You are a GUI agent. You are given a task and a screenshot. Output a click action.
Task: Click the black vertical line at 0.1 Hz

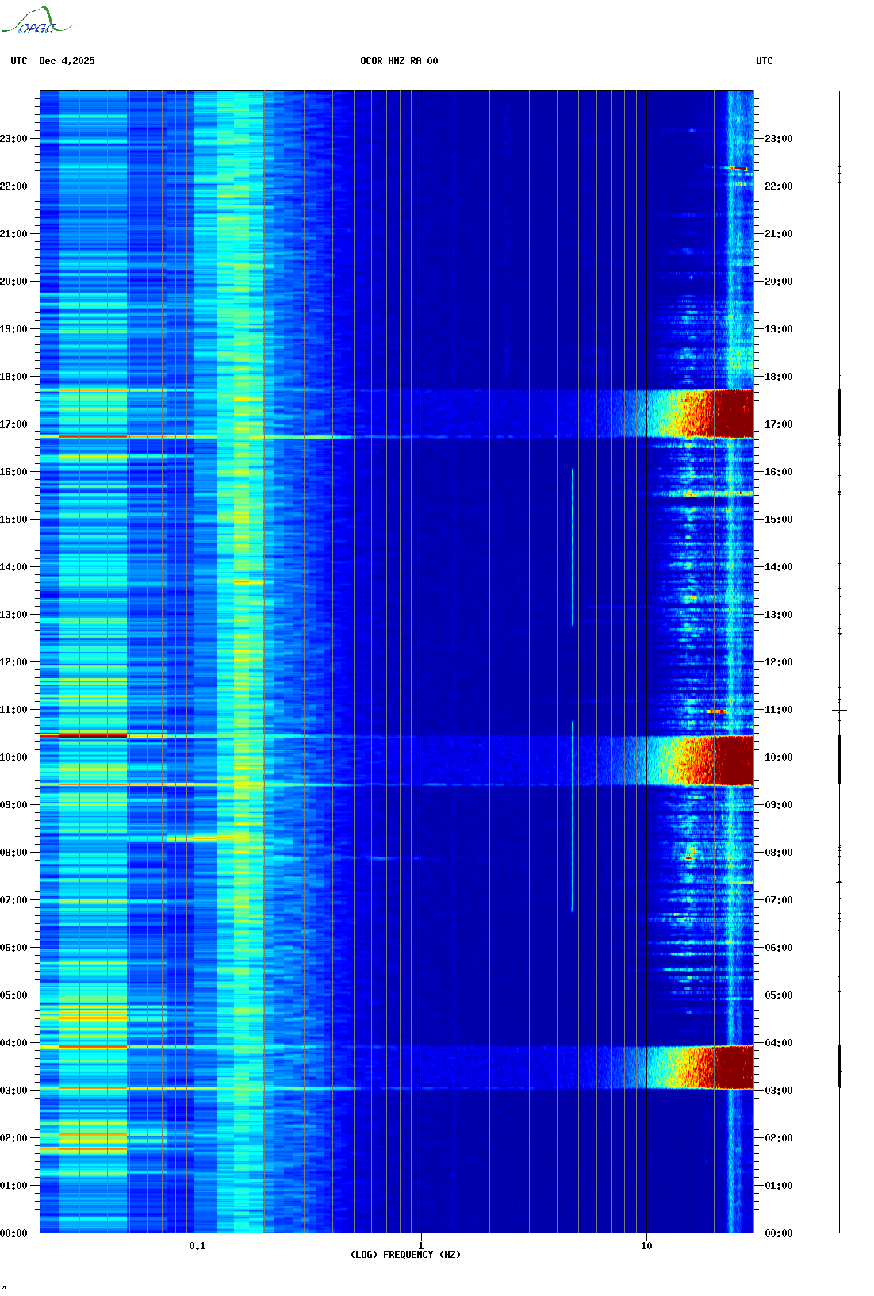197,661
